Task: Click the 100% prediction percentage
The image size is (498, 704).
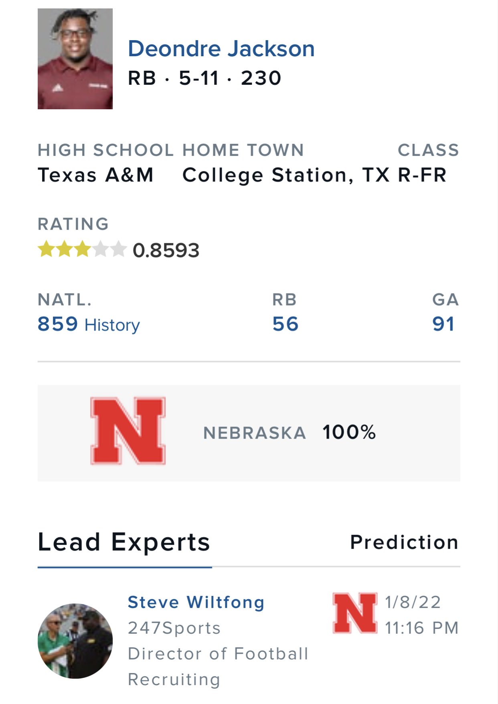Action: click(x=349, y=433)
